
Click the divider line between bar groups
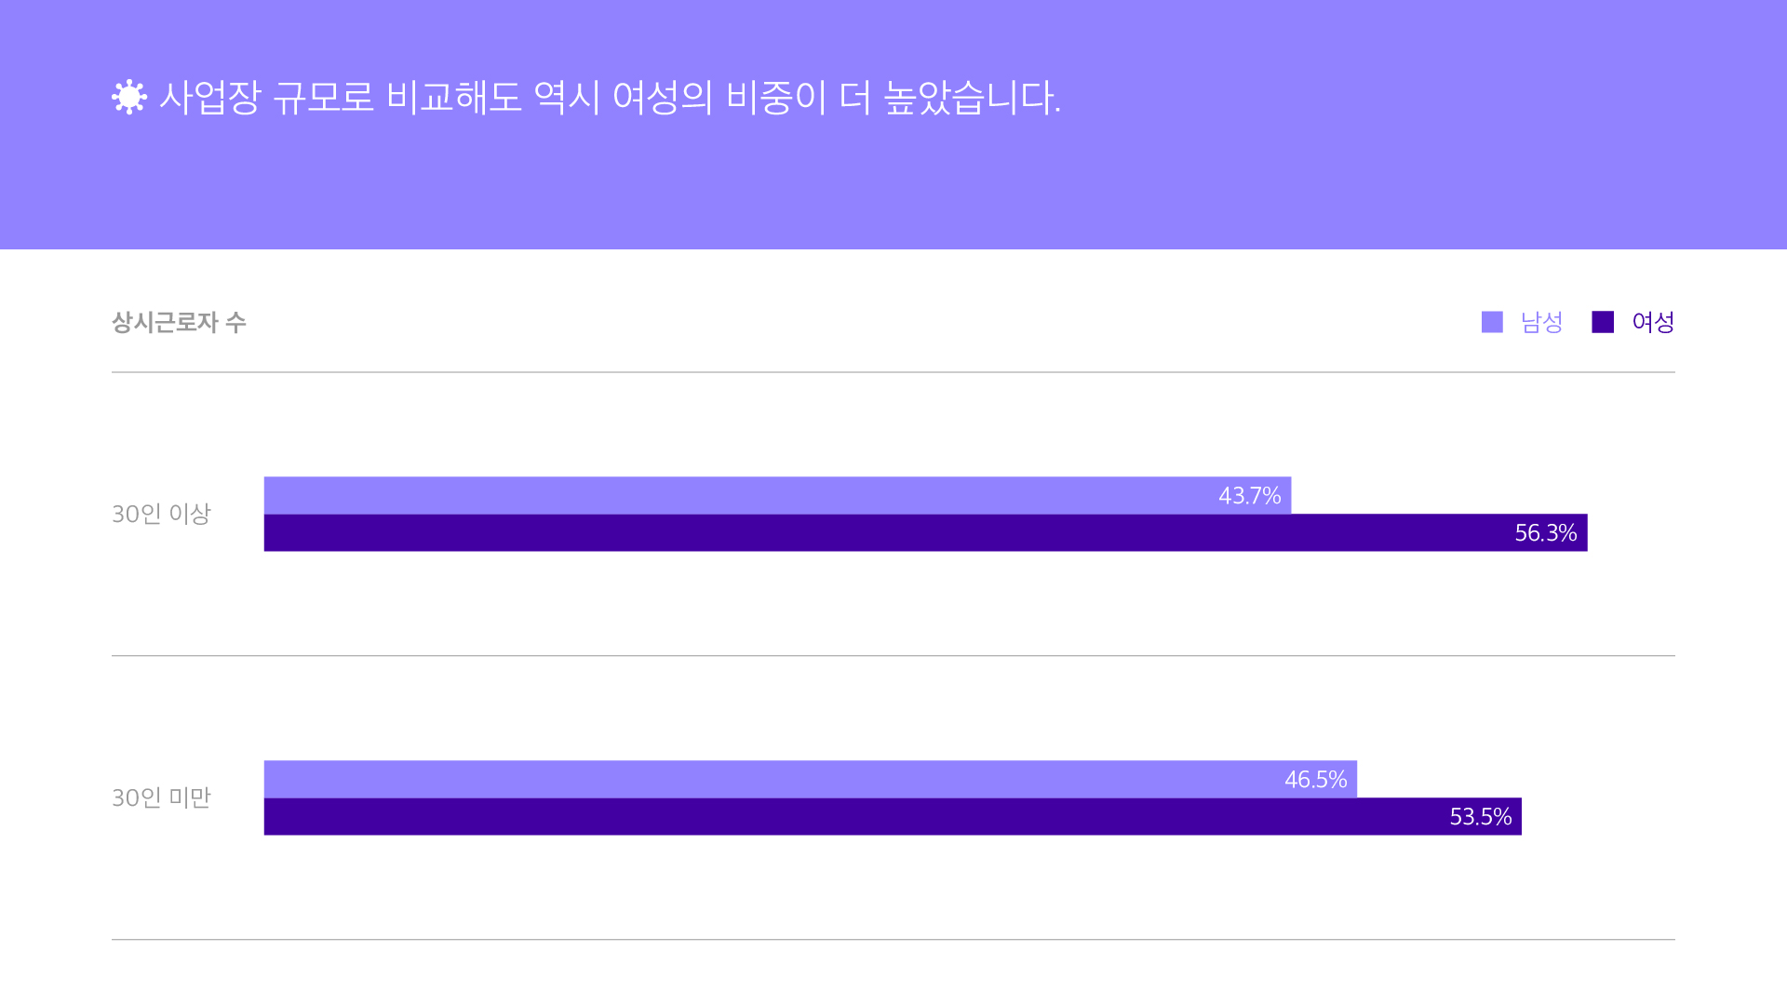click(893, 655)
